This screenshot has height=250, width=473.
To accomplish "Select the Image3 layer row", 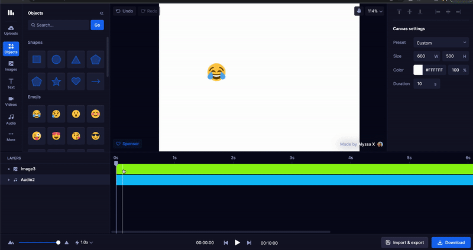I will [55, 169].
